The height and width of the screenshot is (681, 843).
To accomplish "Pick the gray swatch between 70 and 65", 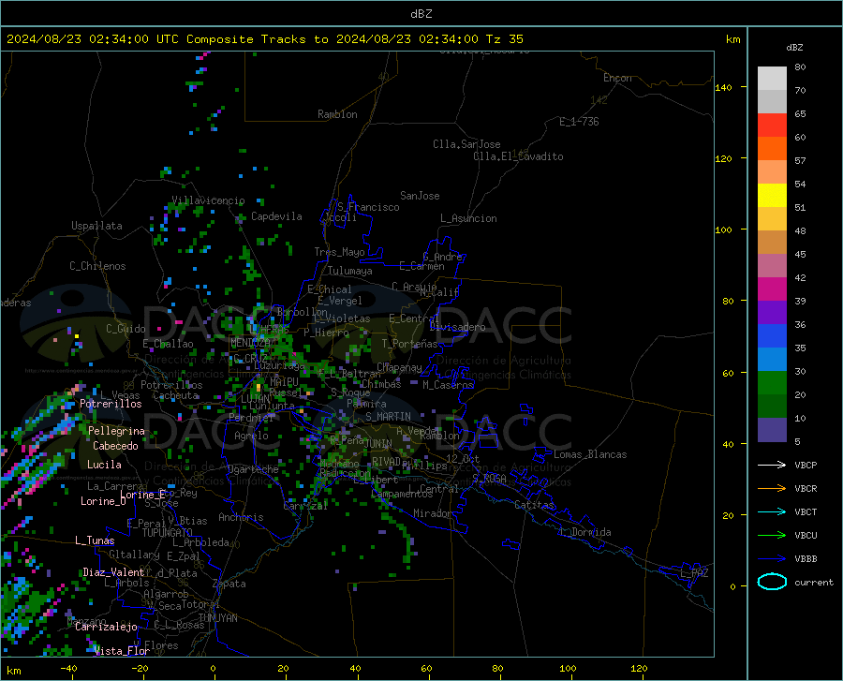I will (x=772, y=101).
